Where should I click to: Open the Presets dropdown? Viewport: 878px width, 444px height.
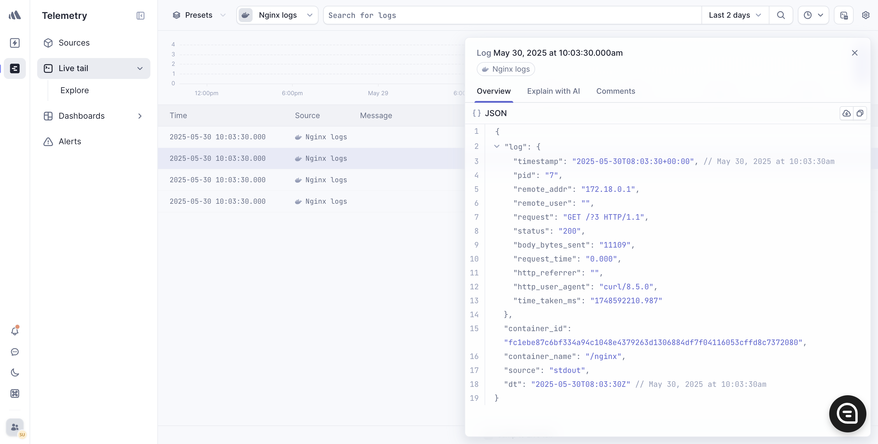(199, 15)
